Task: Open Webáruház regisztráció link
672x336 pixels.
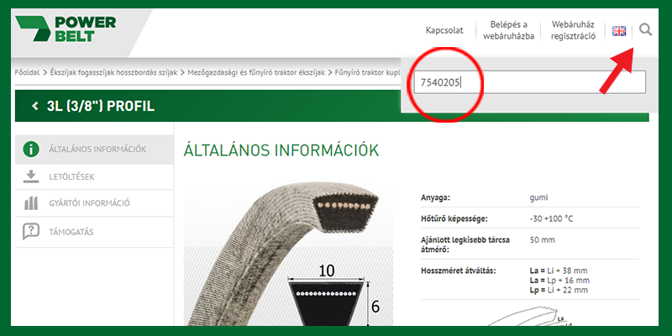Action: click(x=573, y=30)
